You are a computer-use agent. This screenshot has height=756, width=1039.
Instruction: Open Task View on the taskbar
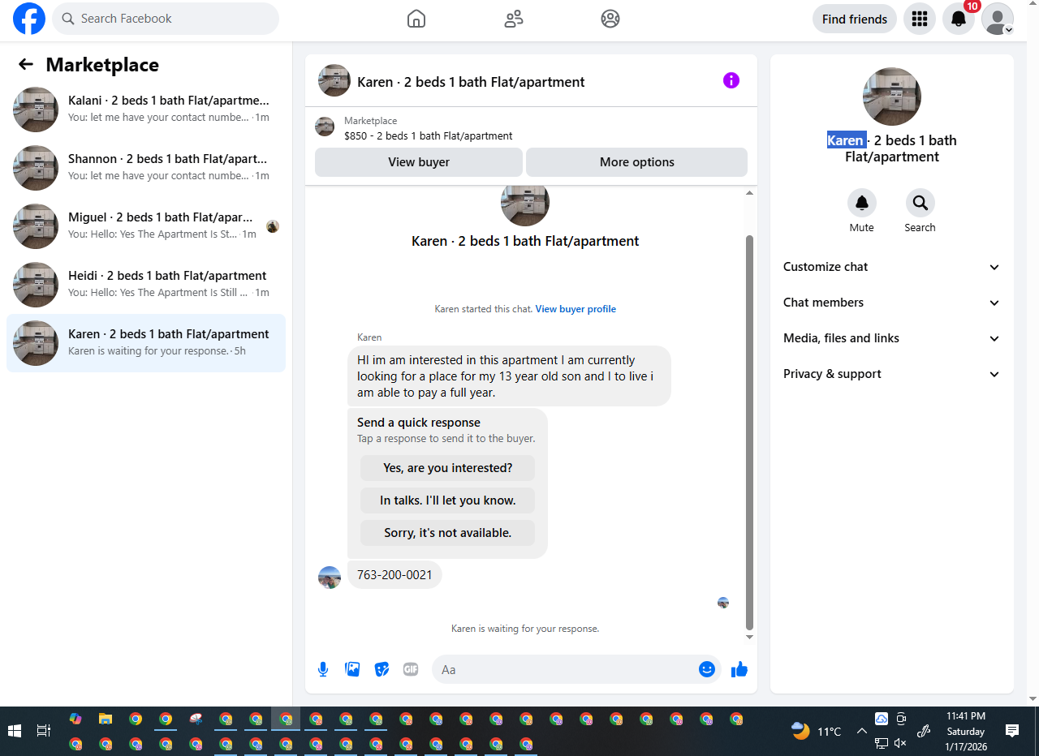pyautogui.click(x=44, y=731)
